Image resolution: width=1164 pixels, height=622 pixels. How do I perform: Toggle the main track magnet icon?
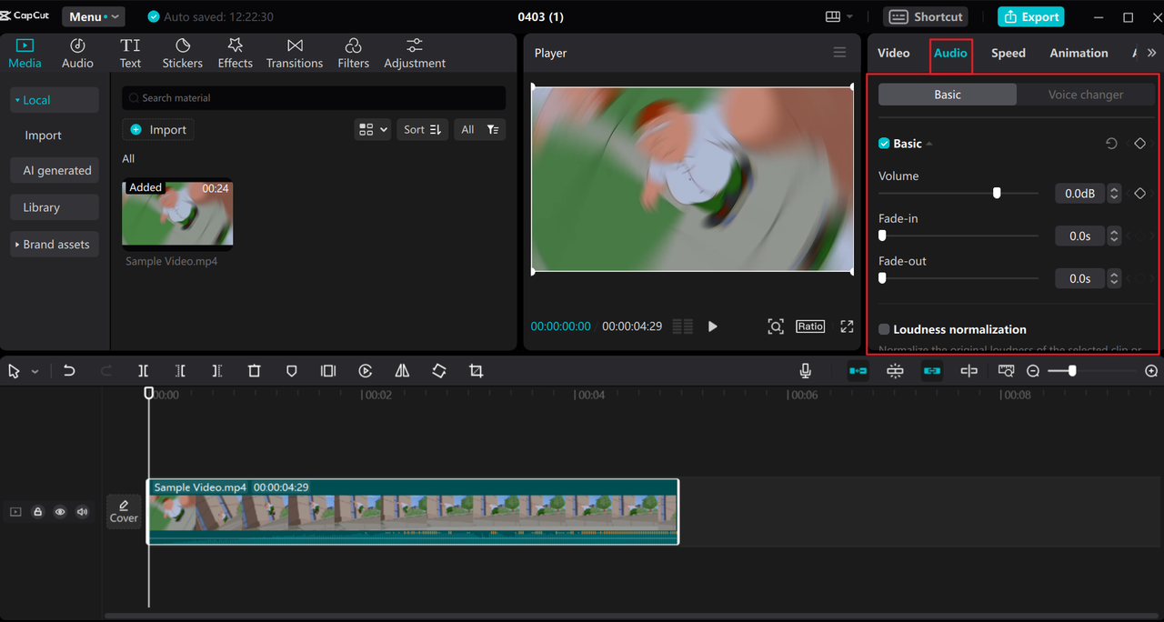pos(858,371)
